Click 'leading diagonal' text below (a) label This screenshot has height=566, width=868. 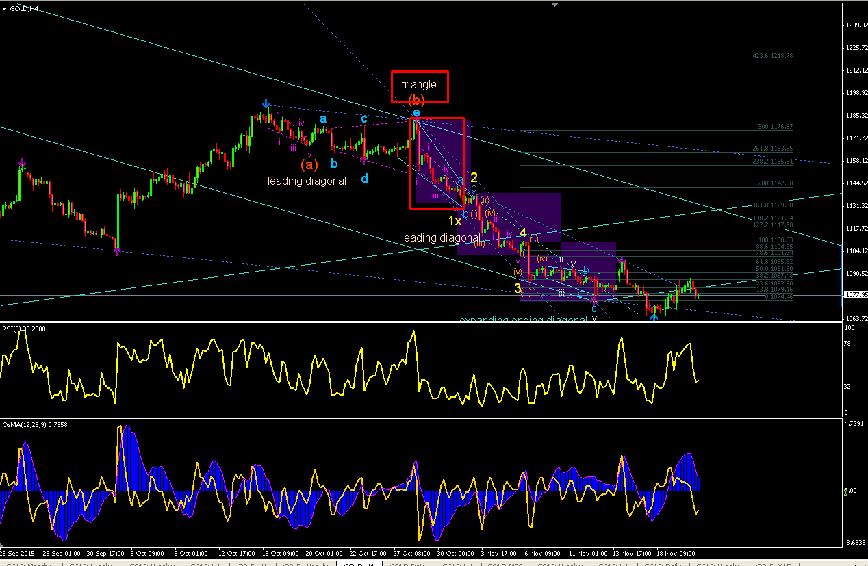[x=307, y=181]
